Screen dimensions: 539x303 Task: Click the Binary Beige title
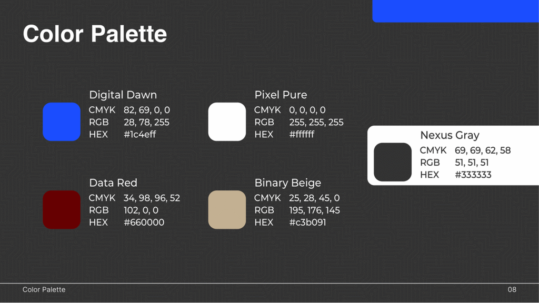288,183
